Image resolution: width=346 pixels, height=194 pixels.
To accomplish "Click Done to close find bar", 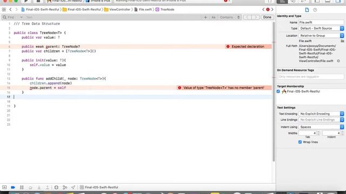I will click(267, 17).
